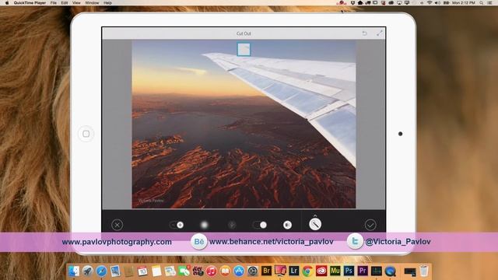Confirm the Cut Out with the checkmark
This screenshot has width=498, height=280.
pyautogui.click(x=370, y=225)
